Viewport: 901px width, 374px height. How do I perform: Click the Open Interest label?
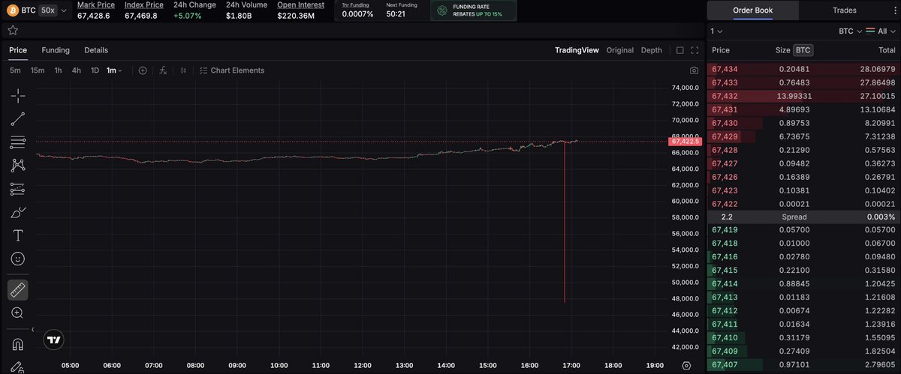click(301, 4)
